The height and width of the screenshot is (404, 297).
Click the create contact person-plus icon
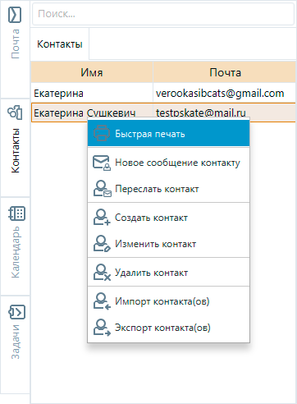point(102,218)
